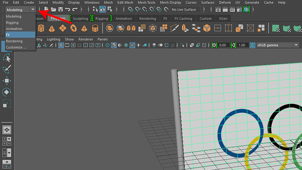This screenshot has width=302, height=170.
Task: Open the viewport Panels menu
Action: pyautogui.click(x=103, y=39)
